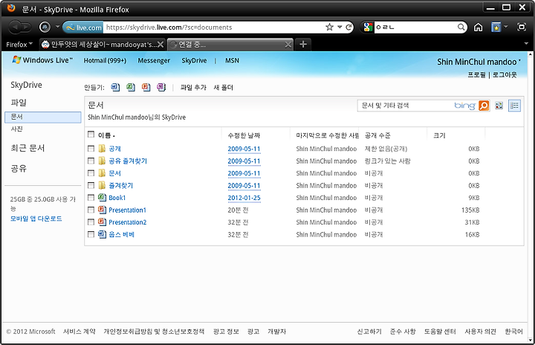Close the 연결 중 tab

288,45
